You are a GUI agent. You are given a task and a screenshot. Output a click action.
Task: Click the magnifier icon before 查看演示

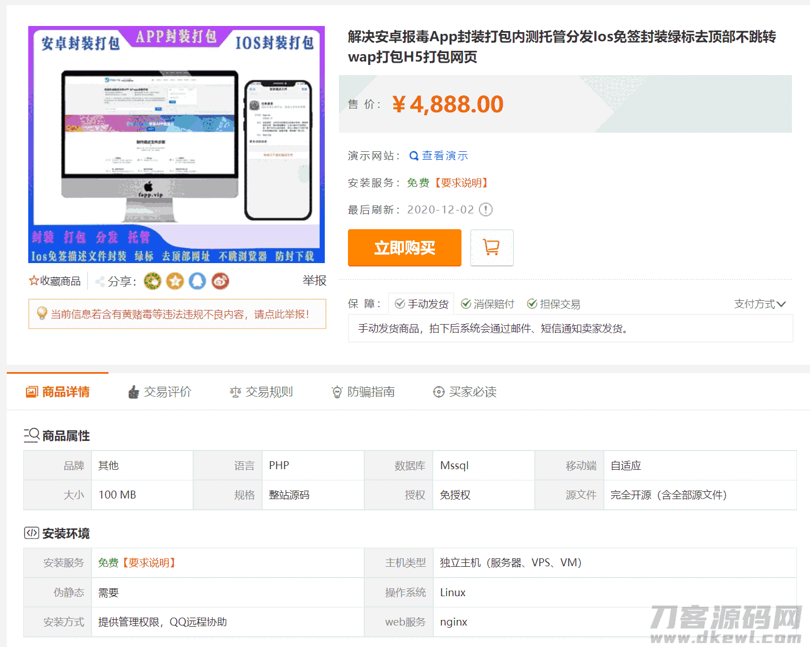point(413,155)
